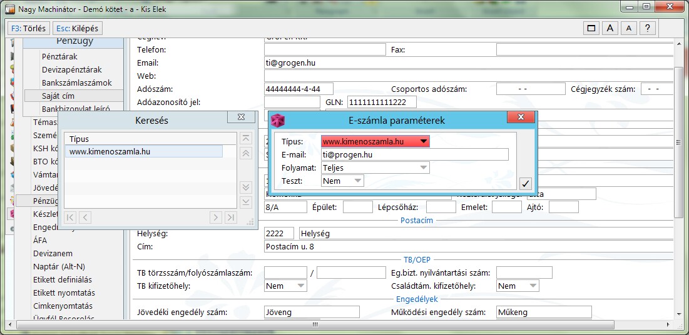Jump to first page in Keresés list
689x335 pixels.
click(x=70, y=217)
